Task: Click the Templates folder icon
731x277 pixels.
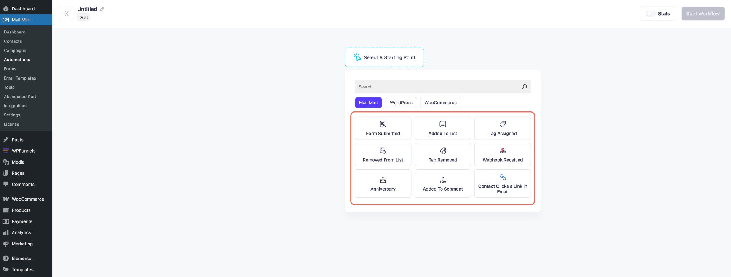Action: tap(6, 269)
